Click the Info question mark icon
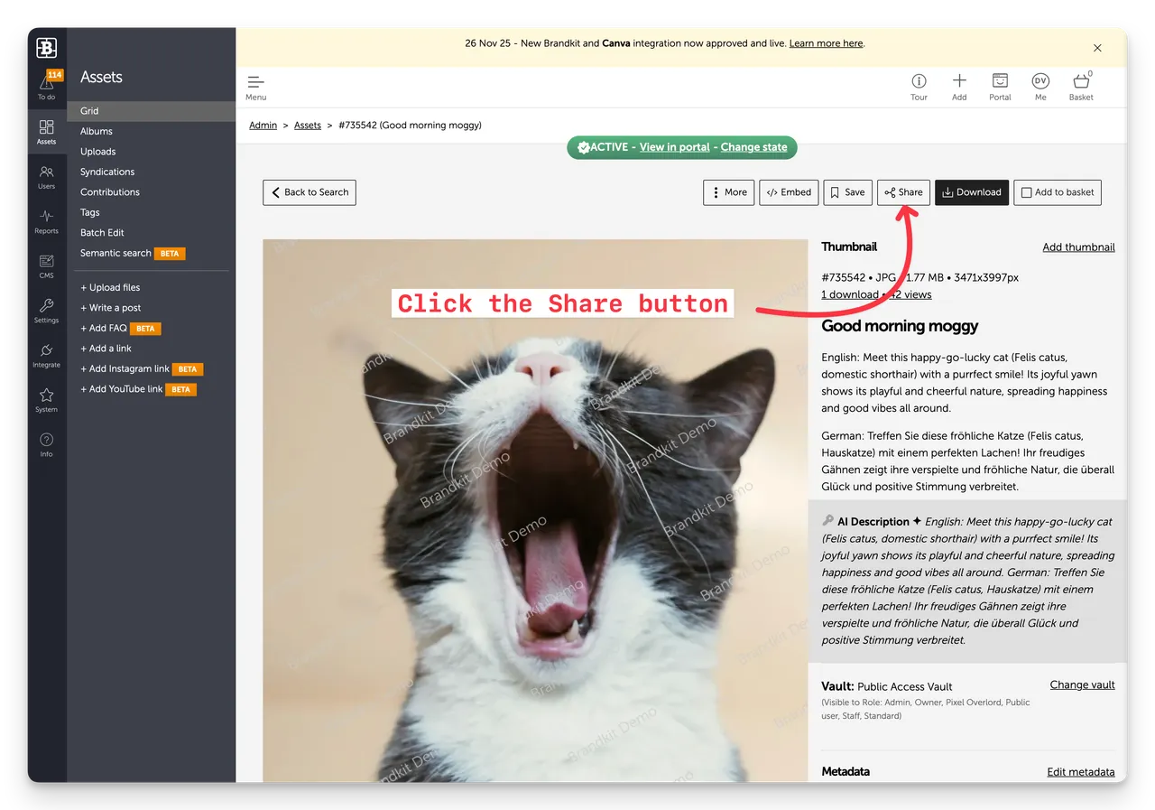The height and width of the screenshot is (810, 1155). pyautogui.click(x=46, y=442)
